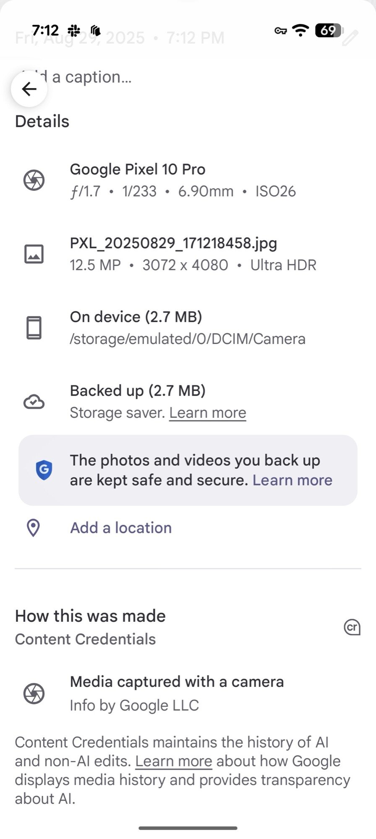
Task: Open Learn more about media history
Action: coord(173,761)
